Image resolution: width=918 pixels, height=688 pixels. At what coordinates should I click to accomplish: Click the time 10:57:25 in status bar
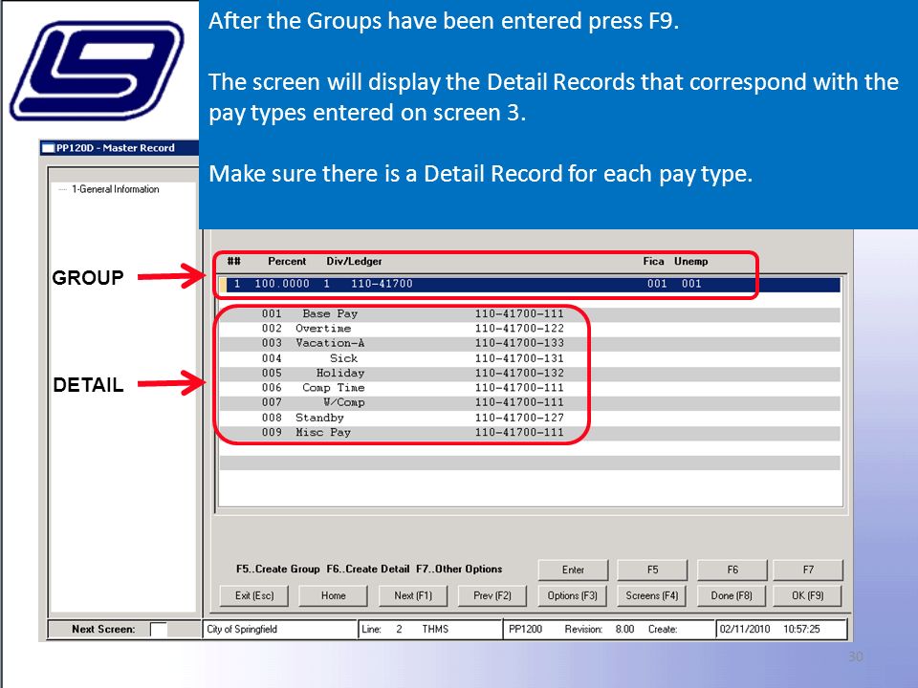(x=801, y=630)
